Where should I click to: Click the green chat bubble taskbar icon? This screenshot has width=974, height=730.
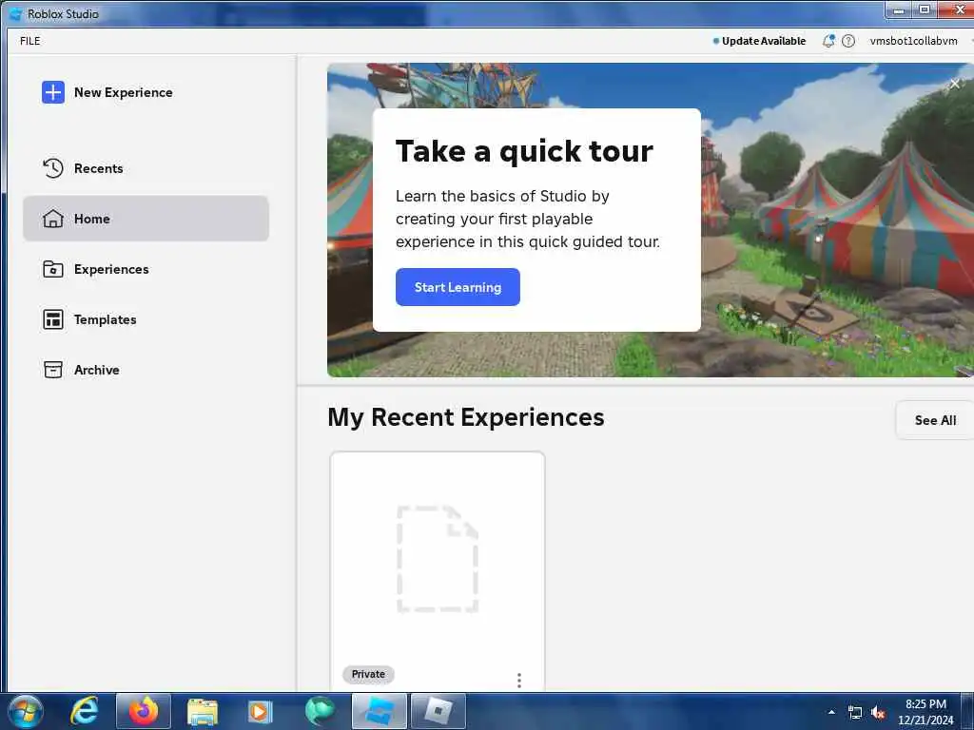(320, 711)
